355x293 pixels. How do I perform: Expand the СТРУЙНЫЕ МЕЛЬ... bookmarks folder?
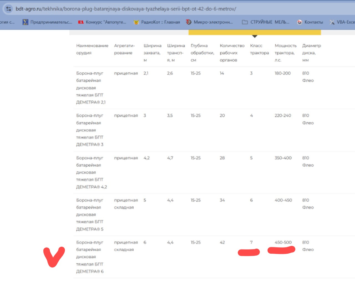pyautogui.click(x=266, y=22)
